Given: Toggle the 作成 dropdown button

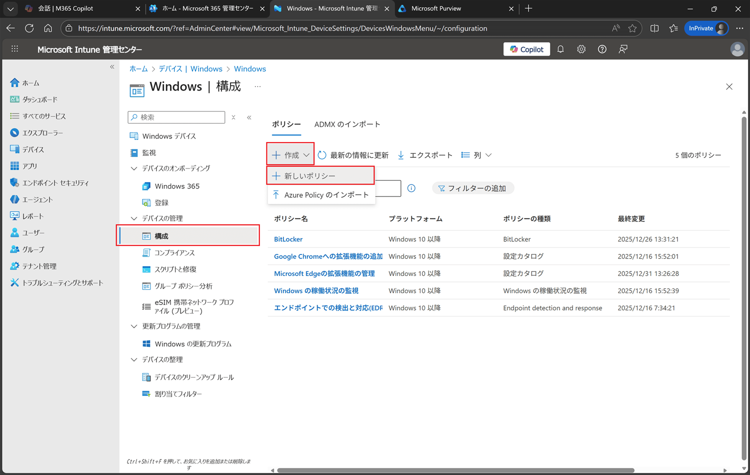Looking at the screenshot, I should click(x=290, y=155).
